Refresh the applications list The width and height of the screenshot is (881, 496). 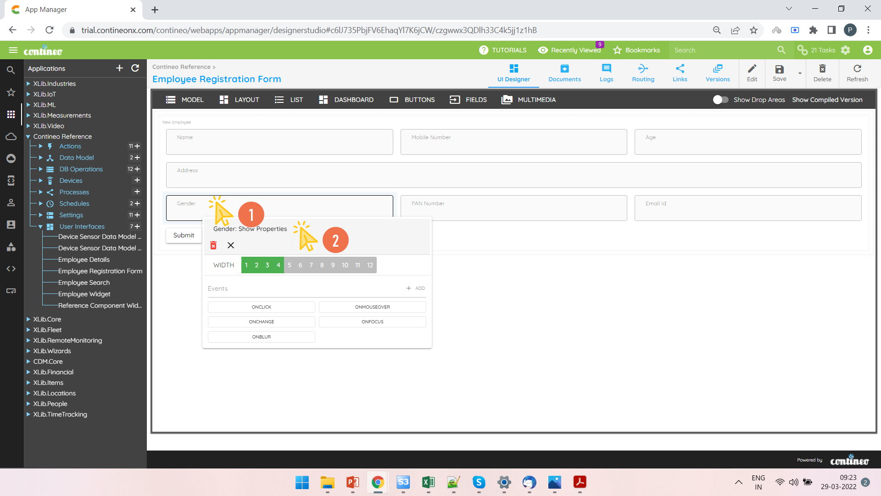click(x=135, y=68)
